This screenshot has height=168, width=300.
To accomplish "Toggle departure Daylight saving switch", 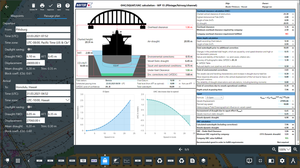I will pyautogui.click(x=30, y=49).
